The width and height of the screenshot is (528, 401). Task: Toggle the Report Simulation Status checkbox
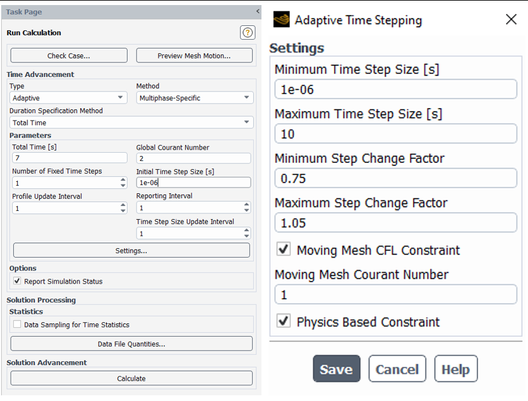(17, 281)
